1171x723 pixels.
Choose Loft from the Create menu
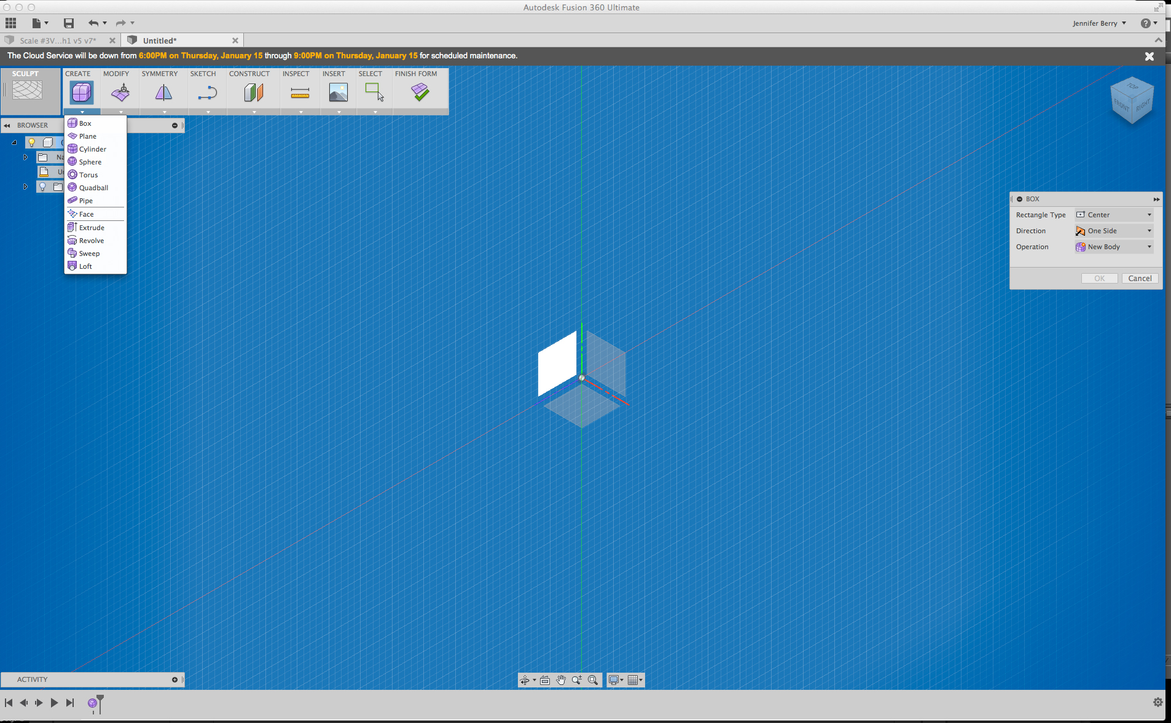click(95, 266)
